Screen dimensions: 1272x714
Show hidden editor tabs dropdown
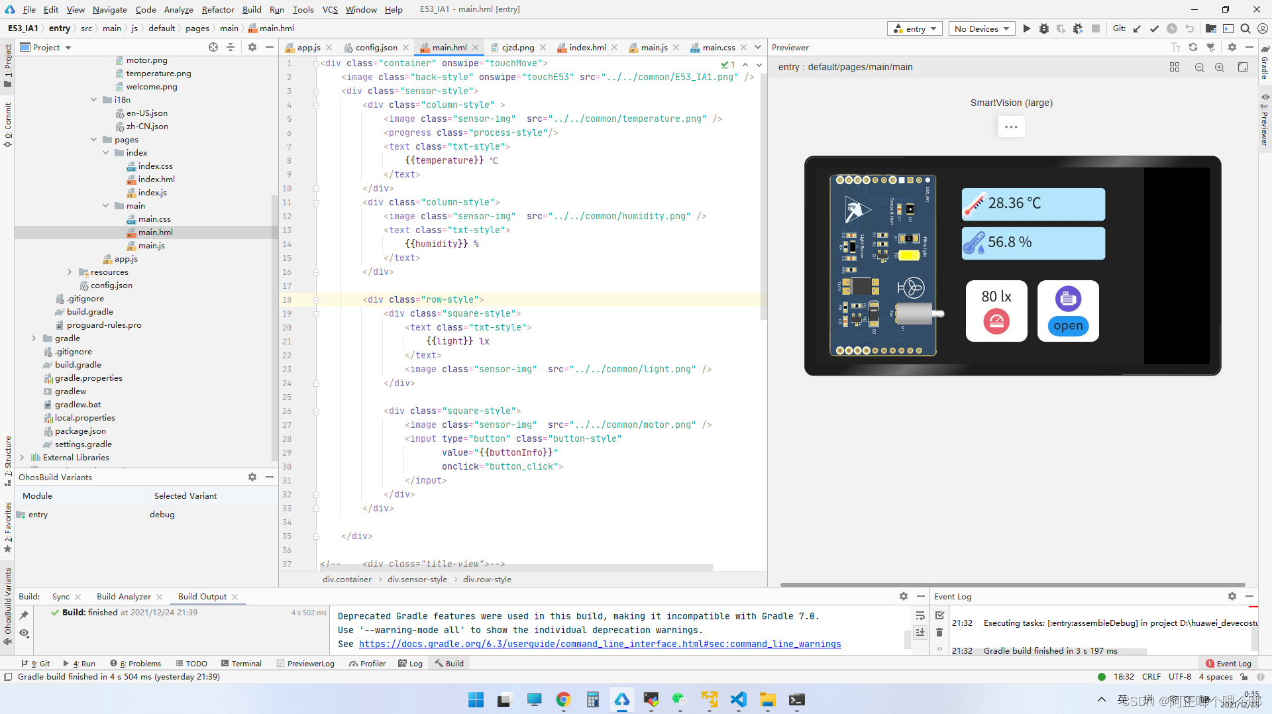(758, 47)
